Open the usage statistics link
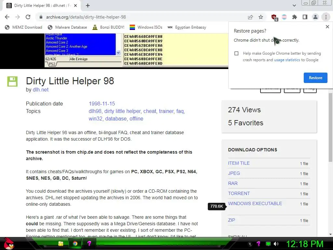 (x=287, y=60)
